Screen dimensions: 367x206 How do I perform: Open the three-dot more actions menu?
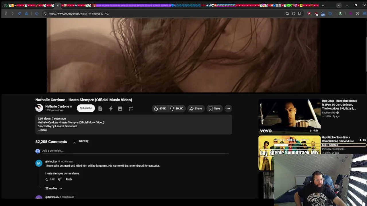(228, 108)
